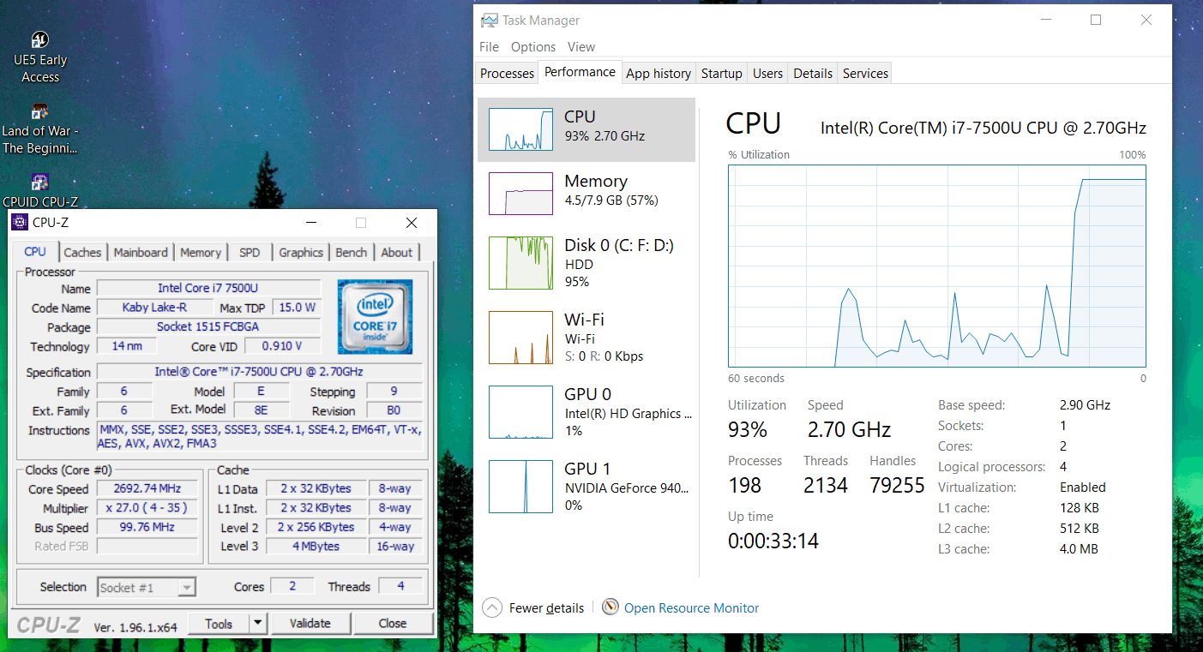This screenshot has height=652, width=1203.
Task: Open the Processes tab in Task Manager
Action: click(507, 74)
